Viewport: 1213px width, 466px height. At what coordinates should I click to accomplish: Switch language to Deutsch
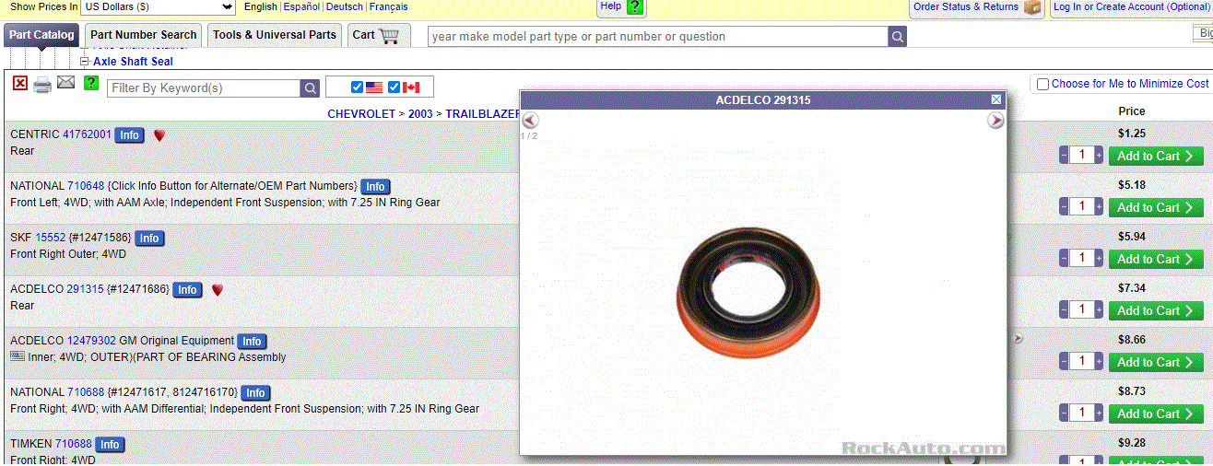[x=345, y=6]
